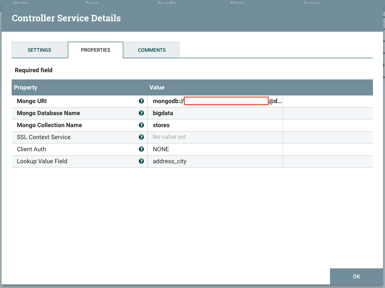Select the Mongo URI property name
385x288 pixels.
click(x=32, y=101)
